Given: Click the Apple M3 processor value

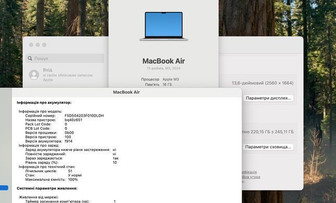Looking at the screenshot, I should tap(170, 79).
